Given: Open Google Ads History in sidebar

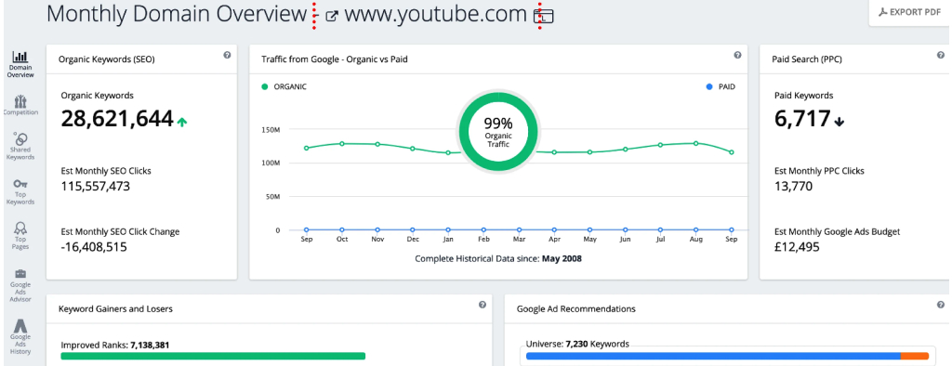Looking at the screenshot, I should [20, 337].
